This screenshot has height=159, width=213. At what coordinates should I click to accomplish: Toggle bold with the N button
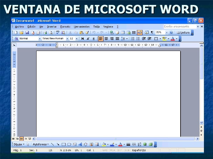pyautogui.click(x=83, y=39)
